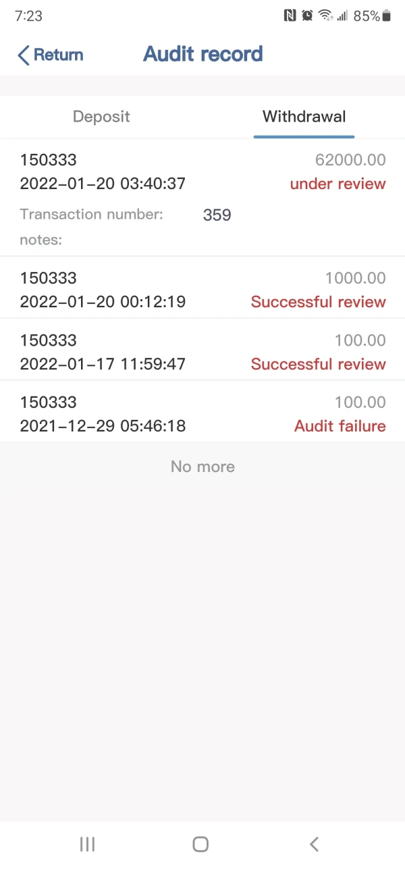The image size is (405, 869).
Task: Tap the back chevron arrow icon
Action: (x=24, y=55)
